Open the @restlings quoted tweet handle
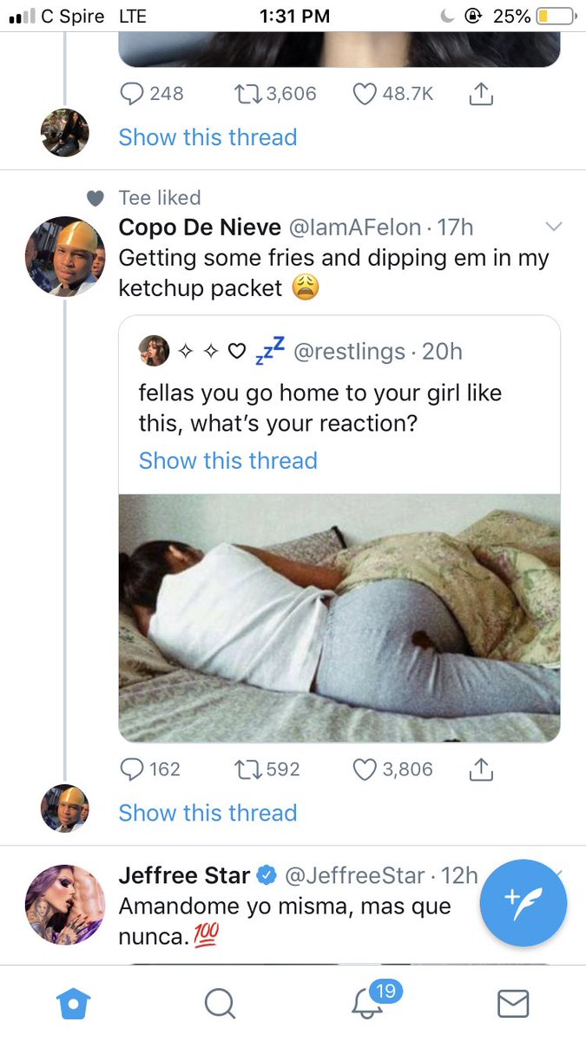 (350, 351)
